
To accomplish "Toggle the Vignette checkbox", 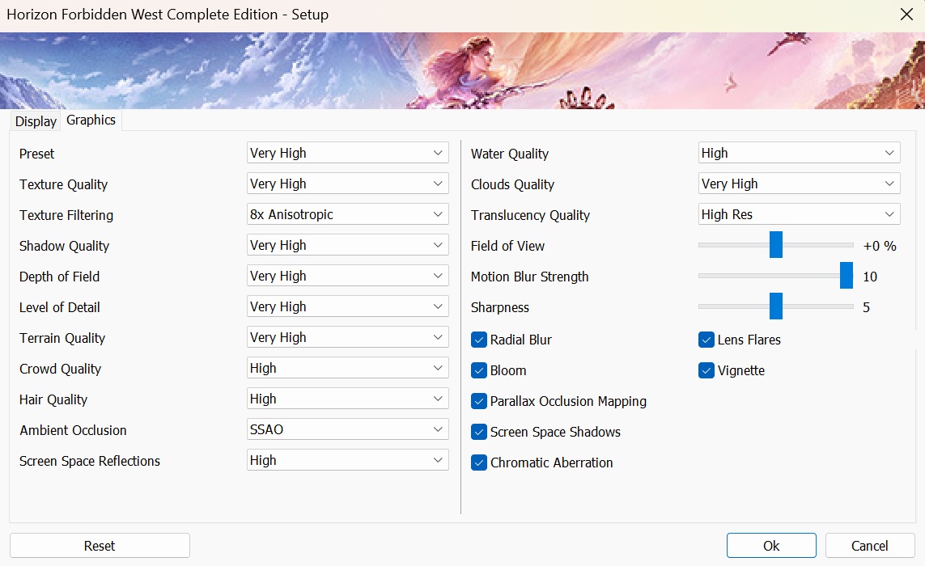I will (x=706, y=370).
